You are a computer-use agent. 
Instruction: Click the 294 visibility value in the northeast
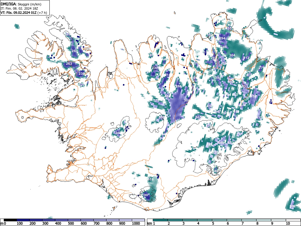[222, 38]
